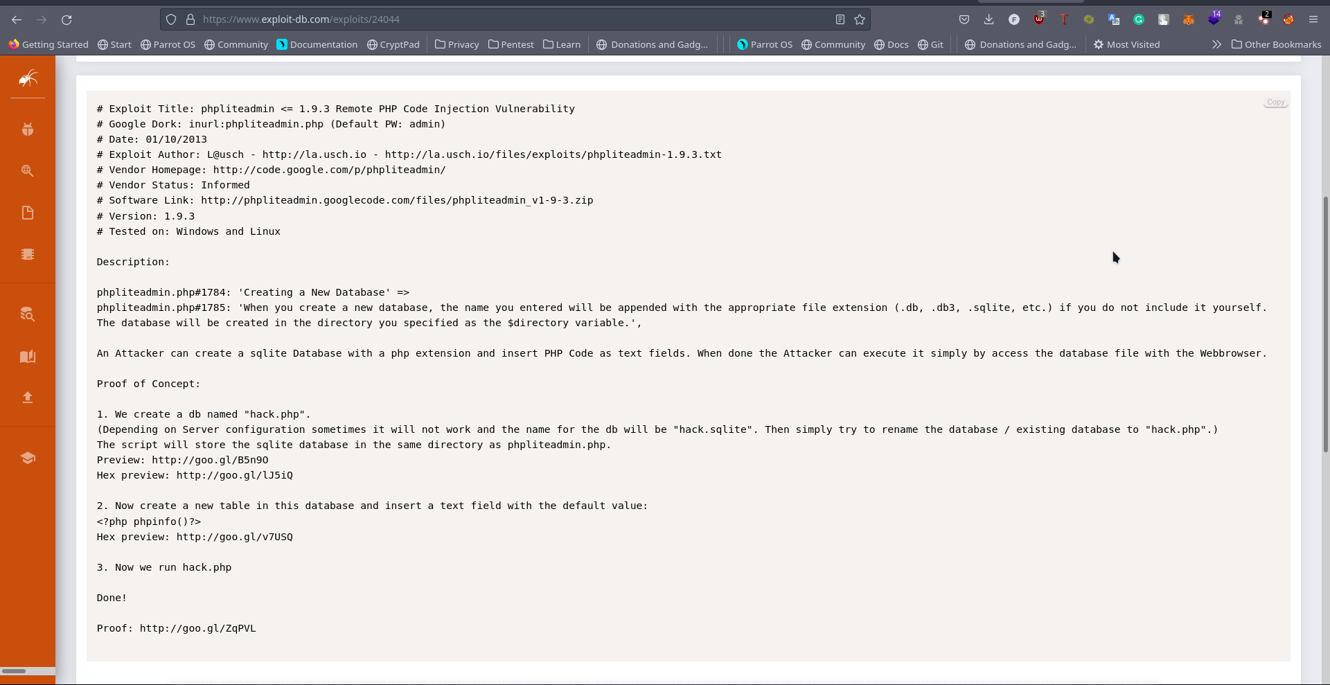Click the shield tracking protection icon
Screen dimensions: 1330x685
(x=171, y=19)
